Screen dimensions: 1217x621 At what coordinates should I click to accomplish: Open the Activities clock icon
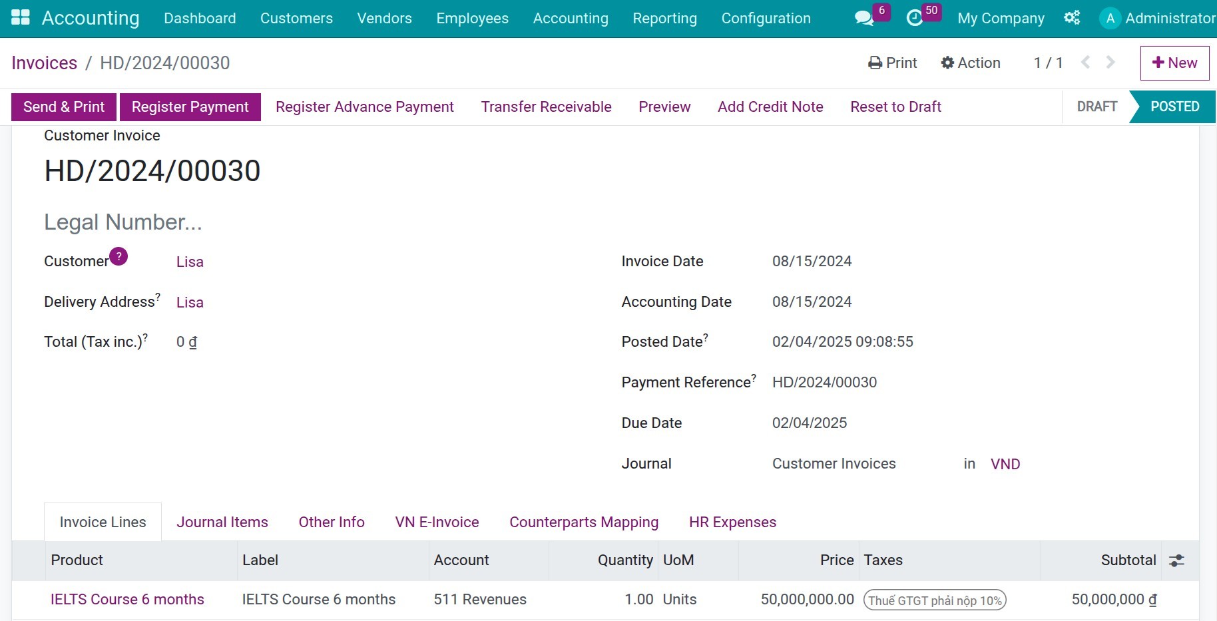pos(915,18)
